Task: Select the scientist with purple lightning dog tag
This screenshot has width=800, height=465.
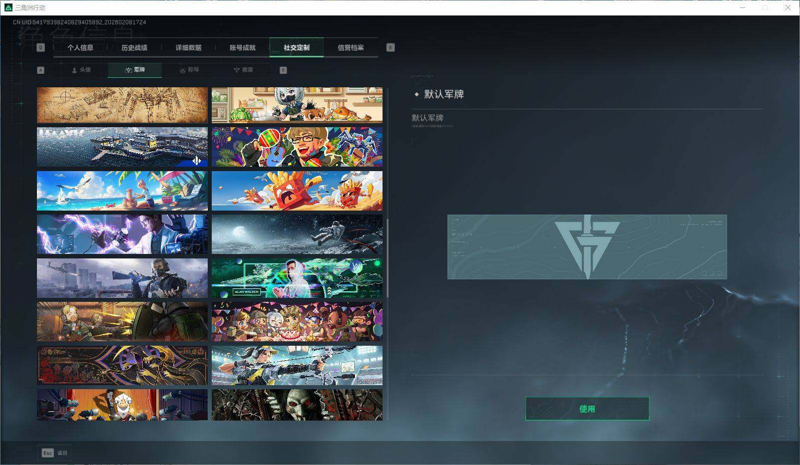Action: click(122, 234)
